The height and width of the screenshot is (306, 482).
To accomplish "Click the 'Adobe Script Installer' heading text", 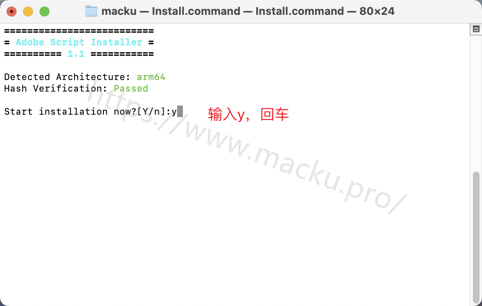I will point(79,42).
